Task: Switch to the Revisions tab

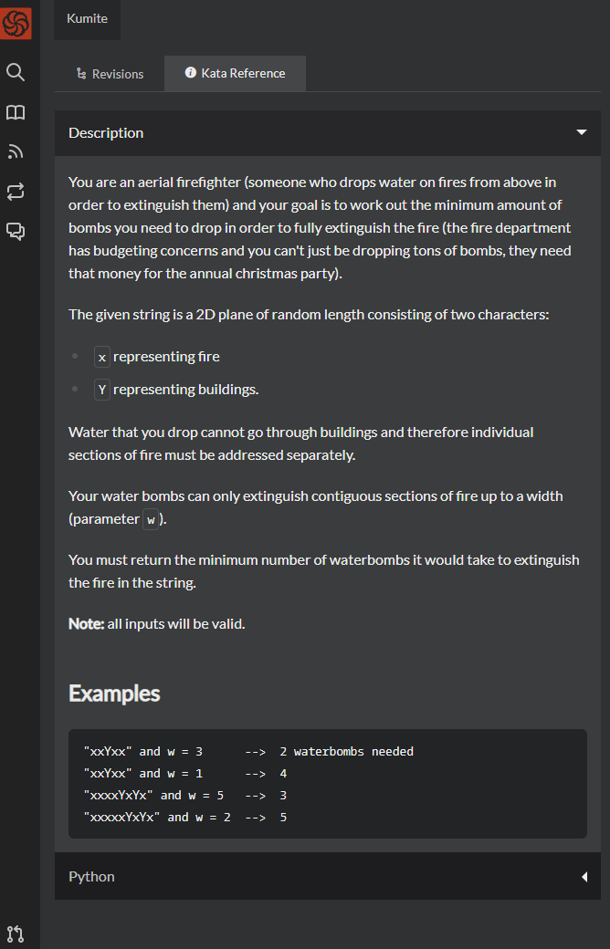Action: point(110,73)
